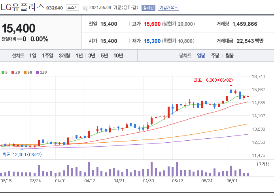Viewport: 274px width, 193px height.
Task: Select the 10년 line chart tab
Action: (118, 56)
